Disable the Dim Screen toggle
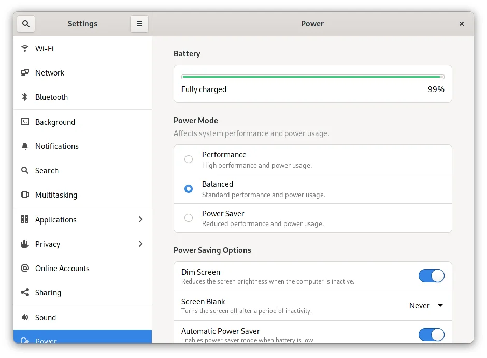 point(431,276)
